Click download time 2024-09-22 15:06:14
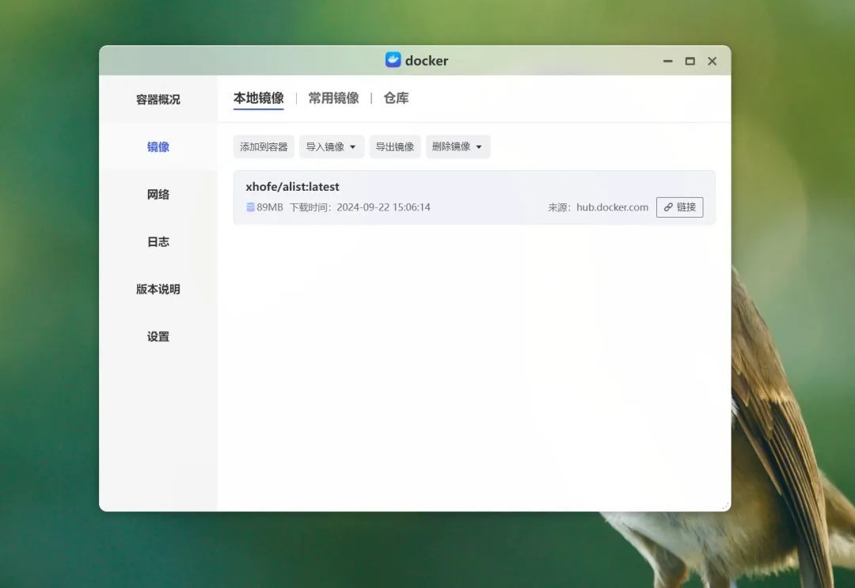 [383, 207]
